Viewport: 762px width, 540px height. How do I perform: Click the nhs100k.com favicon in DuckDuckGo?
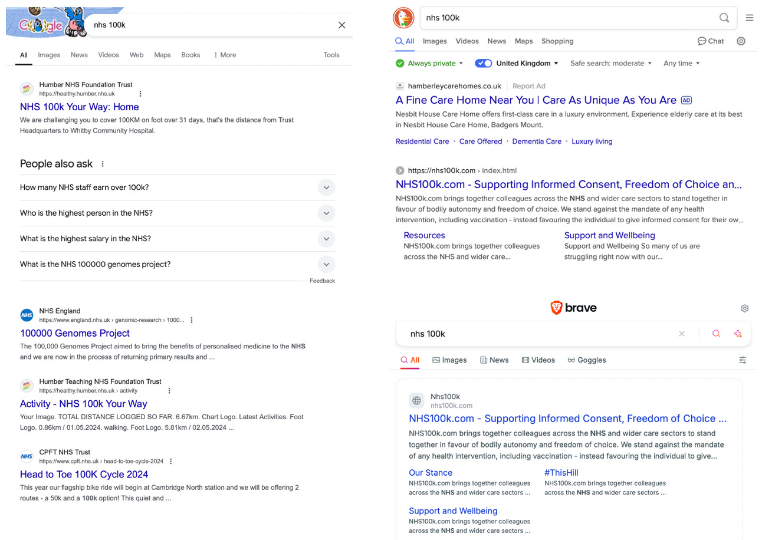pyautogui.click(x=400, y=170)
